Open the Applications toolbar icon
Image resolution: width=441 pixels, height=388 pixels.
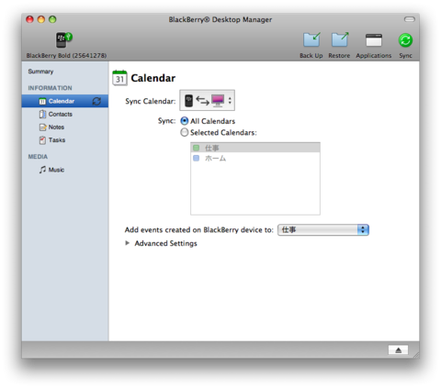point(374,40)
